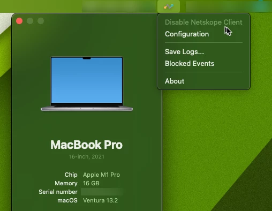Click the MacBook Pro laptop image

pyautogui.click(x=87, y=84)
